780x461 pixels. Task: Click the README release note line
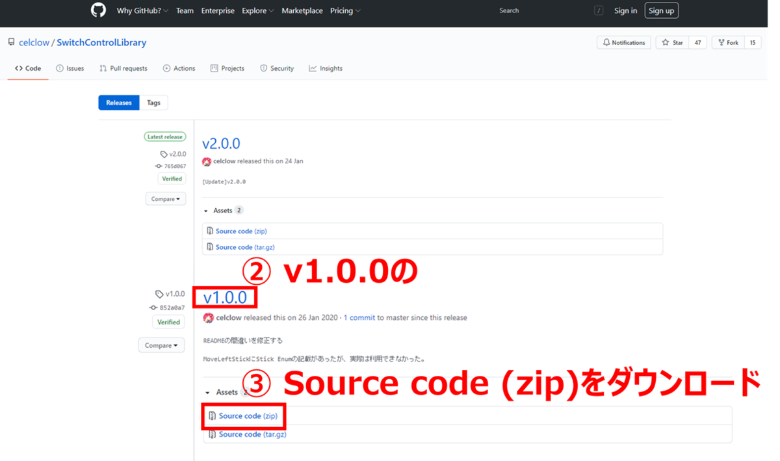click(243, 341)
